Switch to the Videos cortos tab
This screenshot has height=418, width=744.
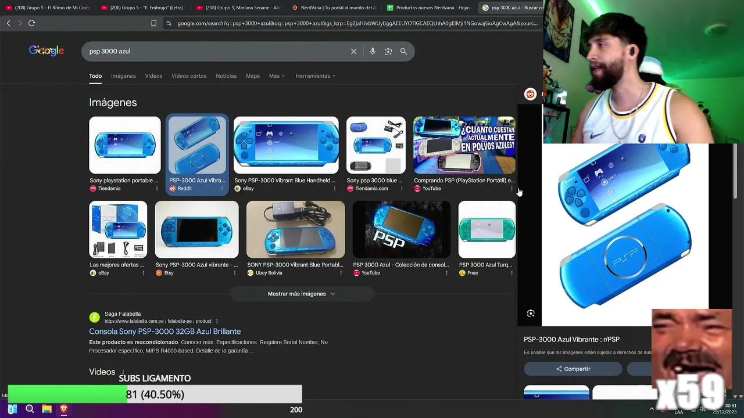coord(189,76)
